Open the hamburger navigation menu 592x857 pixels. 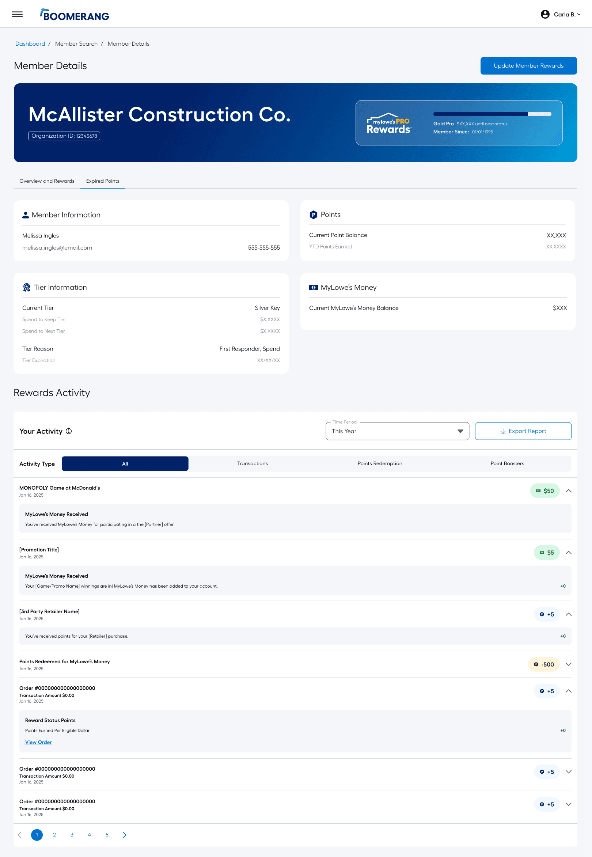point(17,14)
